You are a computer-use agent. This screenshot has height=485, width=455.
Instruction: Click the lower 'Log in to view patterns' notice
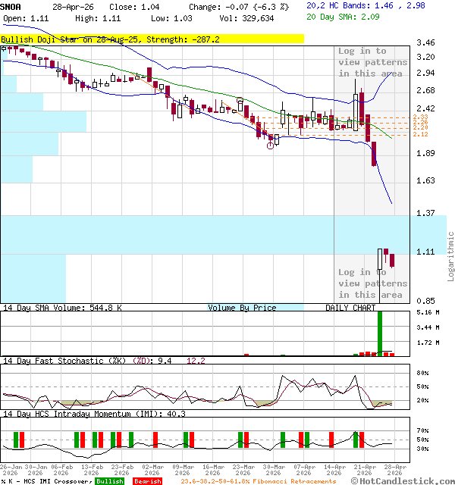(372, 283)
